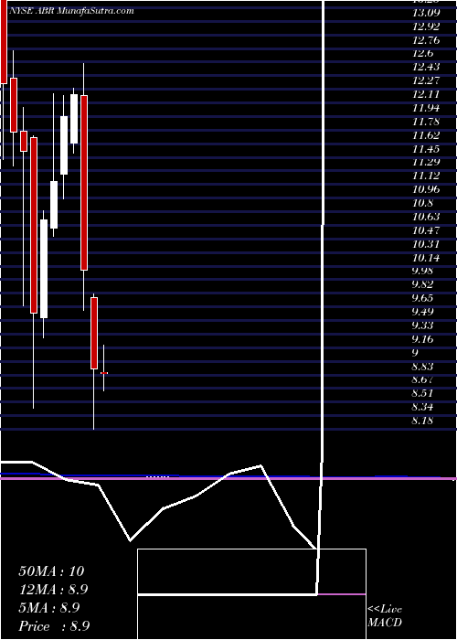Select the 9 price axis label
This screenshot has height=640, width=457.
415,353
